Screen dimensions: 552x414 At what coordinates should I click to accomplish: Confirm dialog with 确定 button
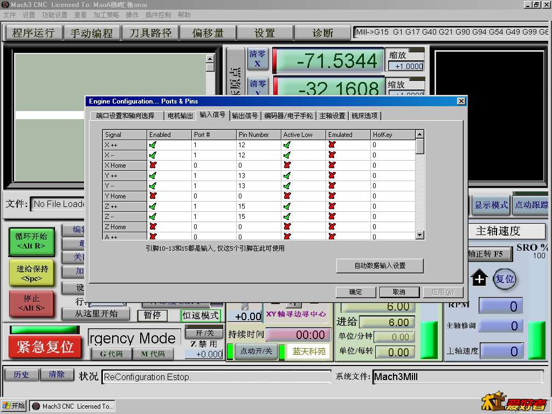356,292
